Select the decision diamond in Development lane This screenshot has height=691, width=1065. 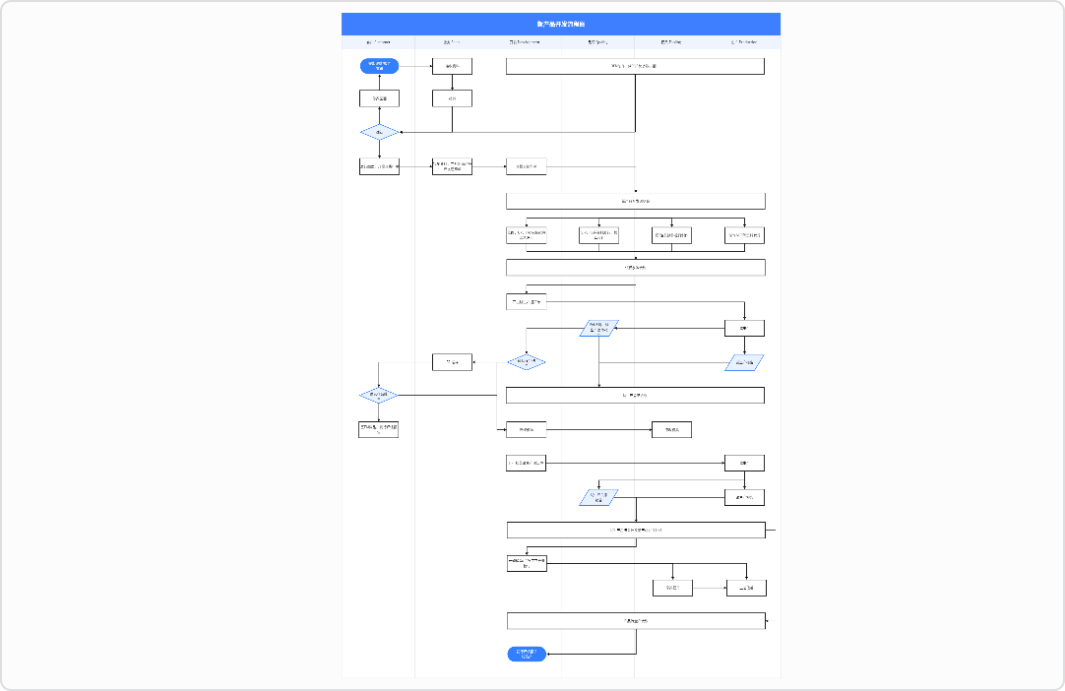[x=527, y=362]
